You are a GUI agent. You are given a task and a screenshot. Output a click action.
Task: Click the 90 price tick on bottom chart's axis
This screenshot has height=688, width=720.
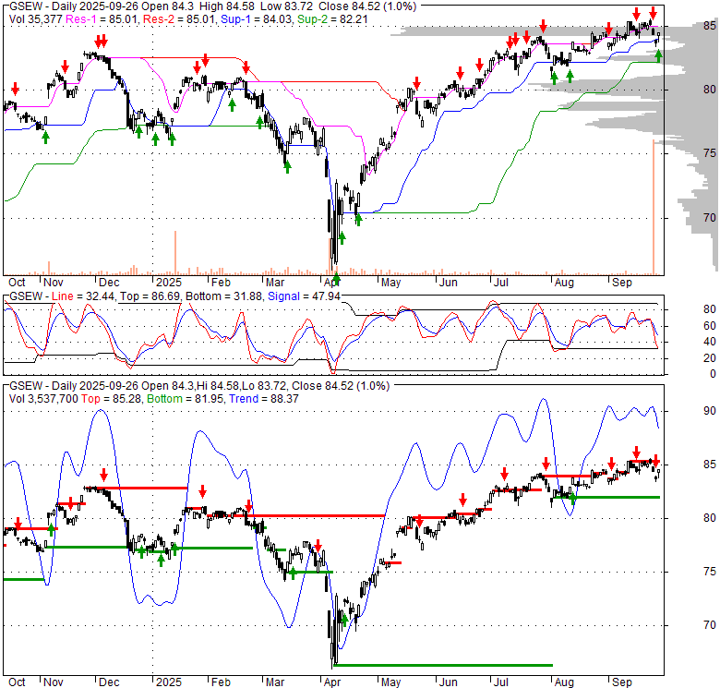point(710,411)
